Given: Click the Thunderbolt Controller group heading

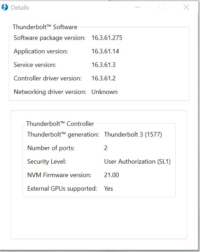Looking at the screenshot, I should 60,124.
